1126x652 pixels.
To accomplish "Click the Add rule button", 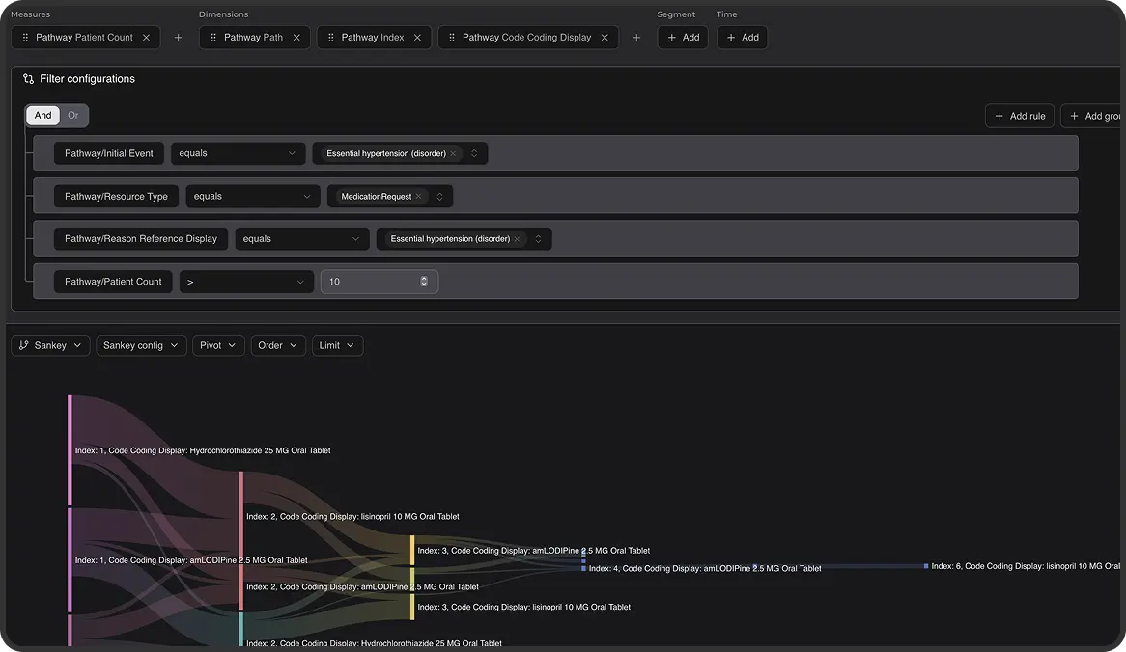I will [x=1019, y=116].
